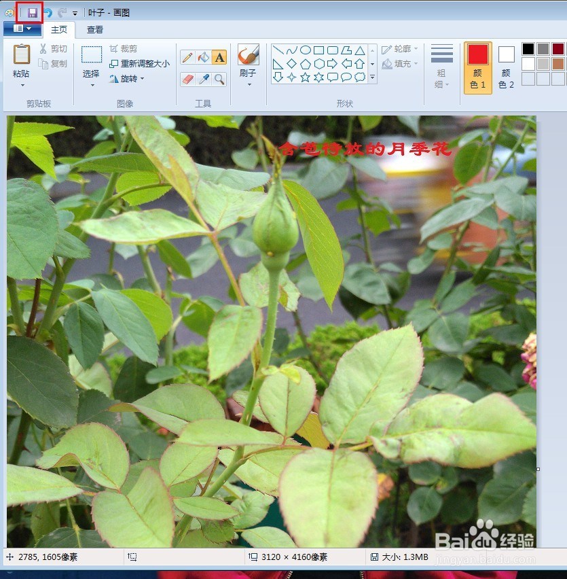Select the Pencil tool

[x=187, y=57]
